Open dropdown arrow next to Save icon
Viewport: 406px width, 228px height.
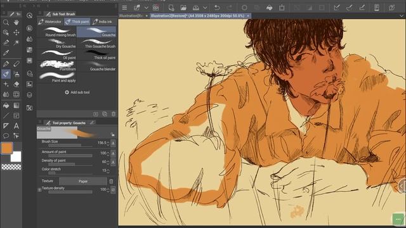(205, 8)
